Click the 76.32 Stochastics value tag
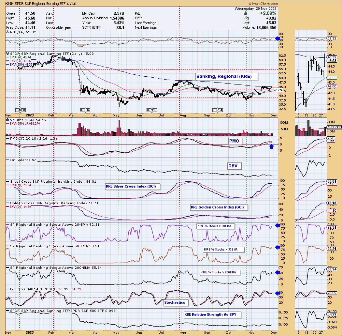 click(332, 293)
